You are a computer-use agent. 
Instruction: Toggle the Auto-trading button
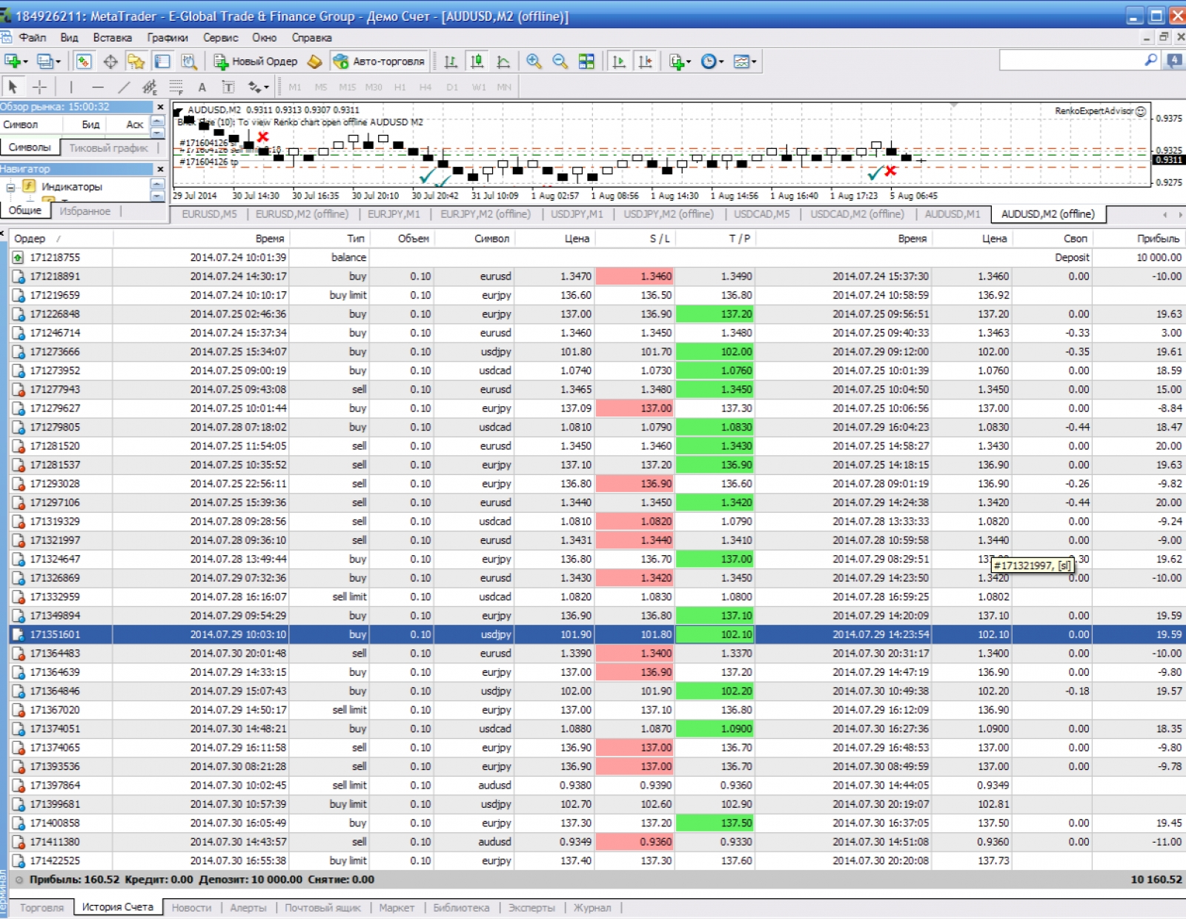point(380,62)
